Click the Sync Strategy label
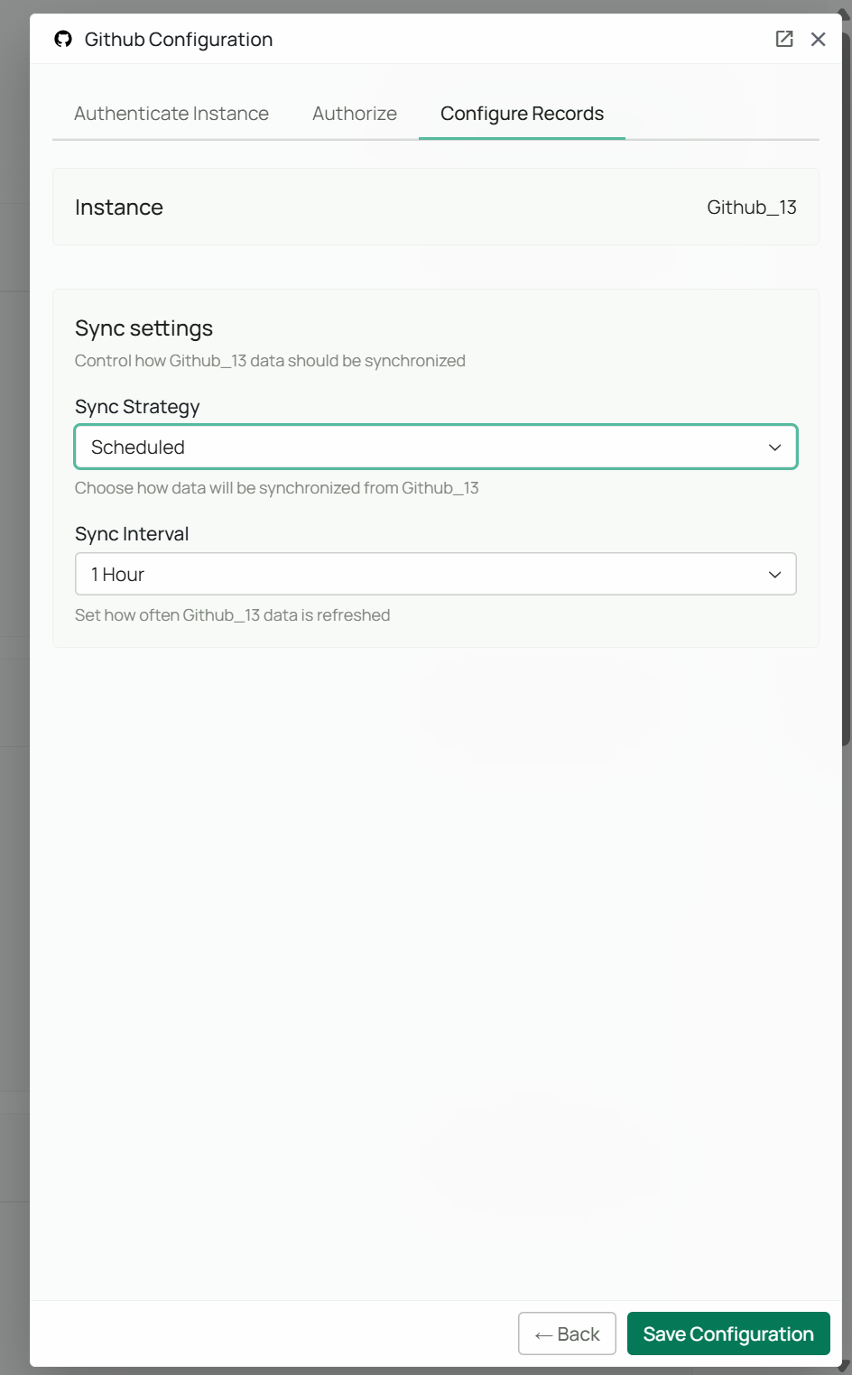 137,407
